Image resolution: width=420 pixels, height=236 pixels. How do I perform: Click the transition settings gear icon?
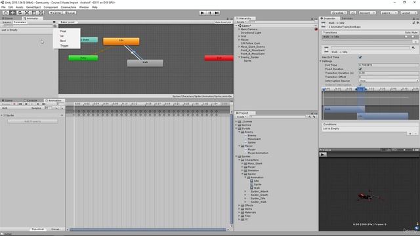point(413,48)
